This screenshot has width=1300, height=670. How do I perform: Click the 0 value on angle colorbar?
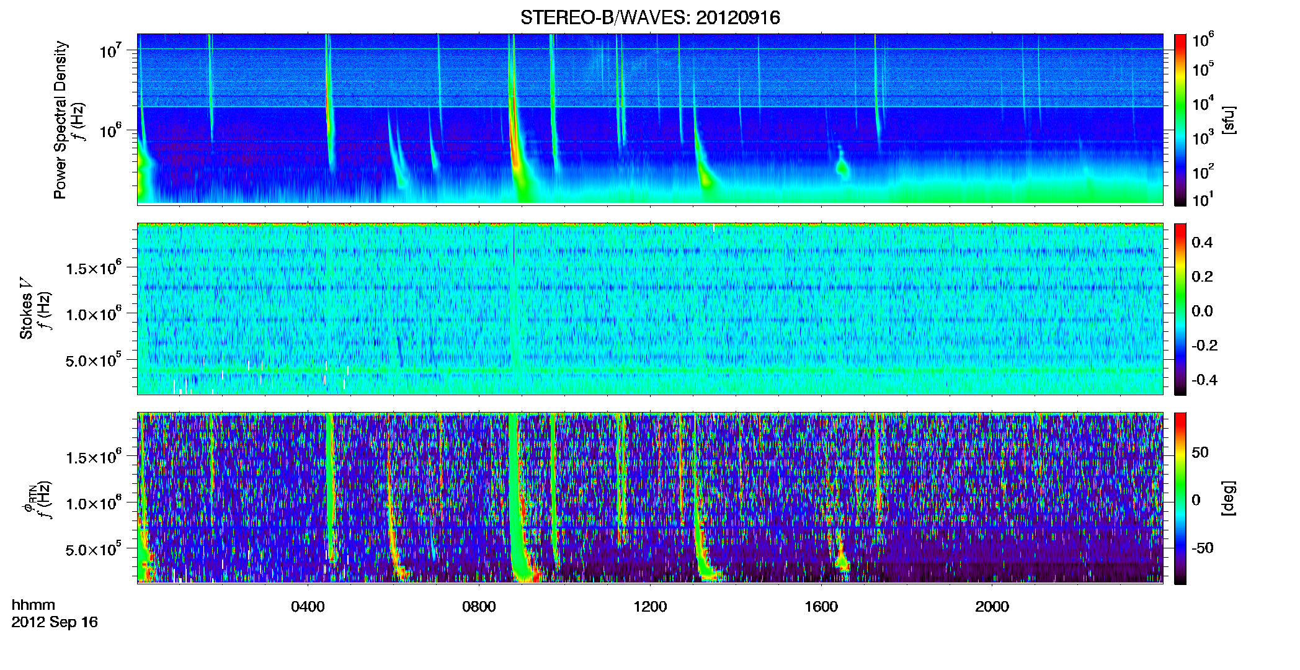tap(1196, 499)
